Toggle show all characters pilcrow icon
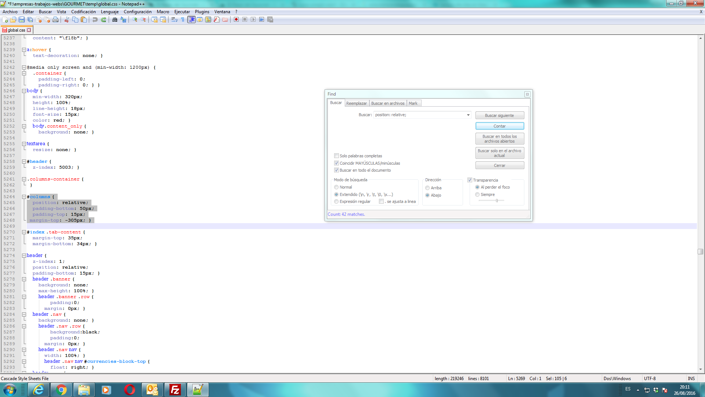705x397 pixels. 182,19
